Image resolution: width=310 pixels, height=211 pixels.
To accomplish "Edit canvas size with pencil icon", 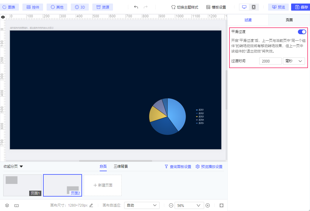I will point(91,205).
